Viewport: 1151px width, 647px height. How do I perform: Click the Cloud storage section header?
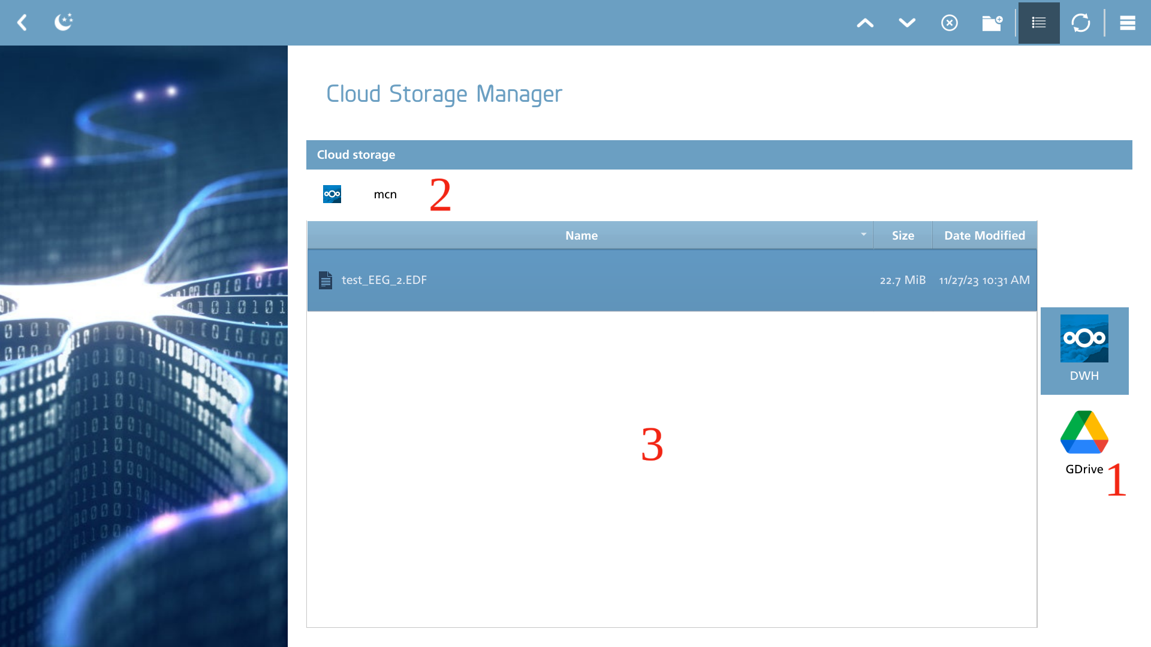click(x=719, y=155)
